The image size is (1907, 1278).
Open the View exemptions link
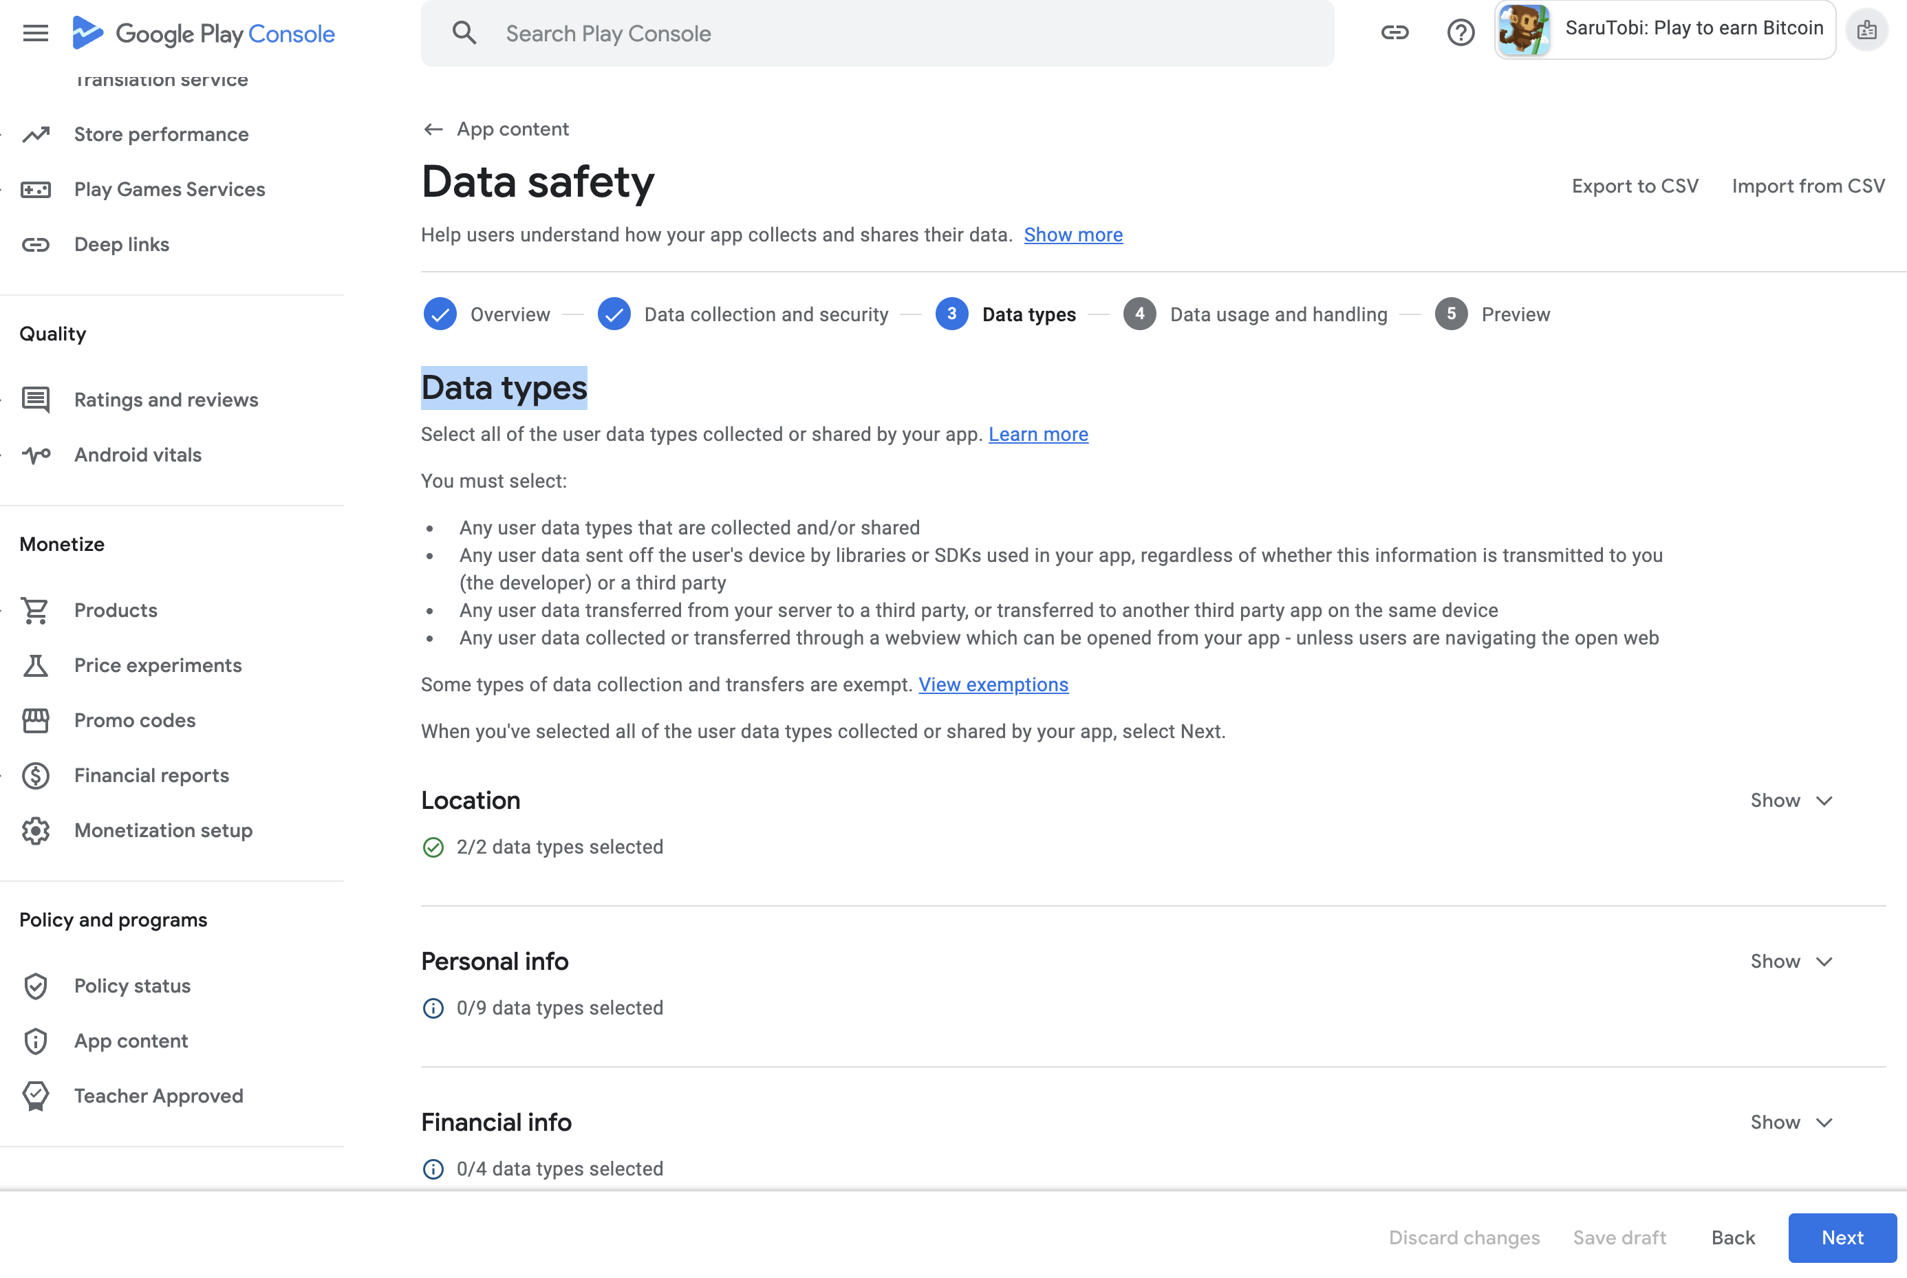993,684
